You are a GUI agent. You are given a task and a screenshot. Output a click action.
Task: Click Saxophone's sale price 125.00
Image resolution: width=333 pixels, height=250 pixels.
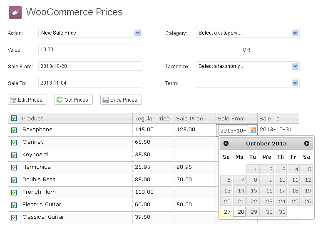coord(186,130)
